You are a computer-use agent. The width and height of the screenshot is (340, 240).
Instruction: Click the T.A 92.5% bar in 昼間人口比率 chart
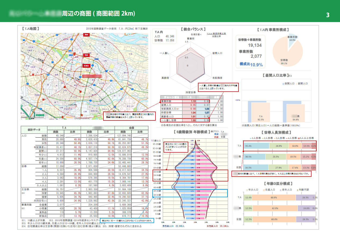tap(261, 112)
